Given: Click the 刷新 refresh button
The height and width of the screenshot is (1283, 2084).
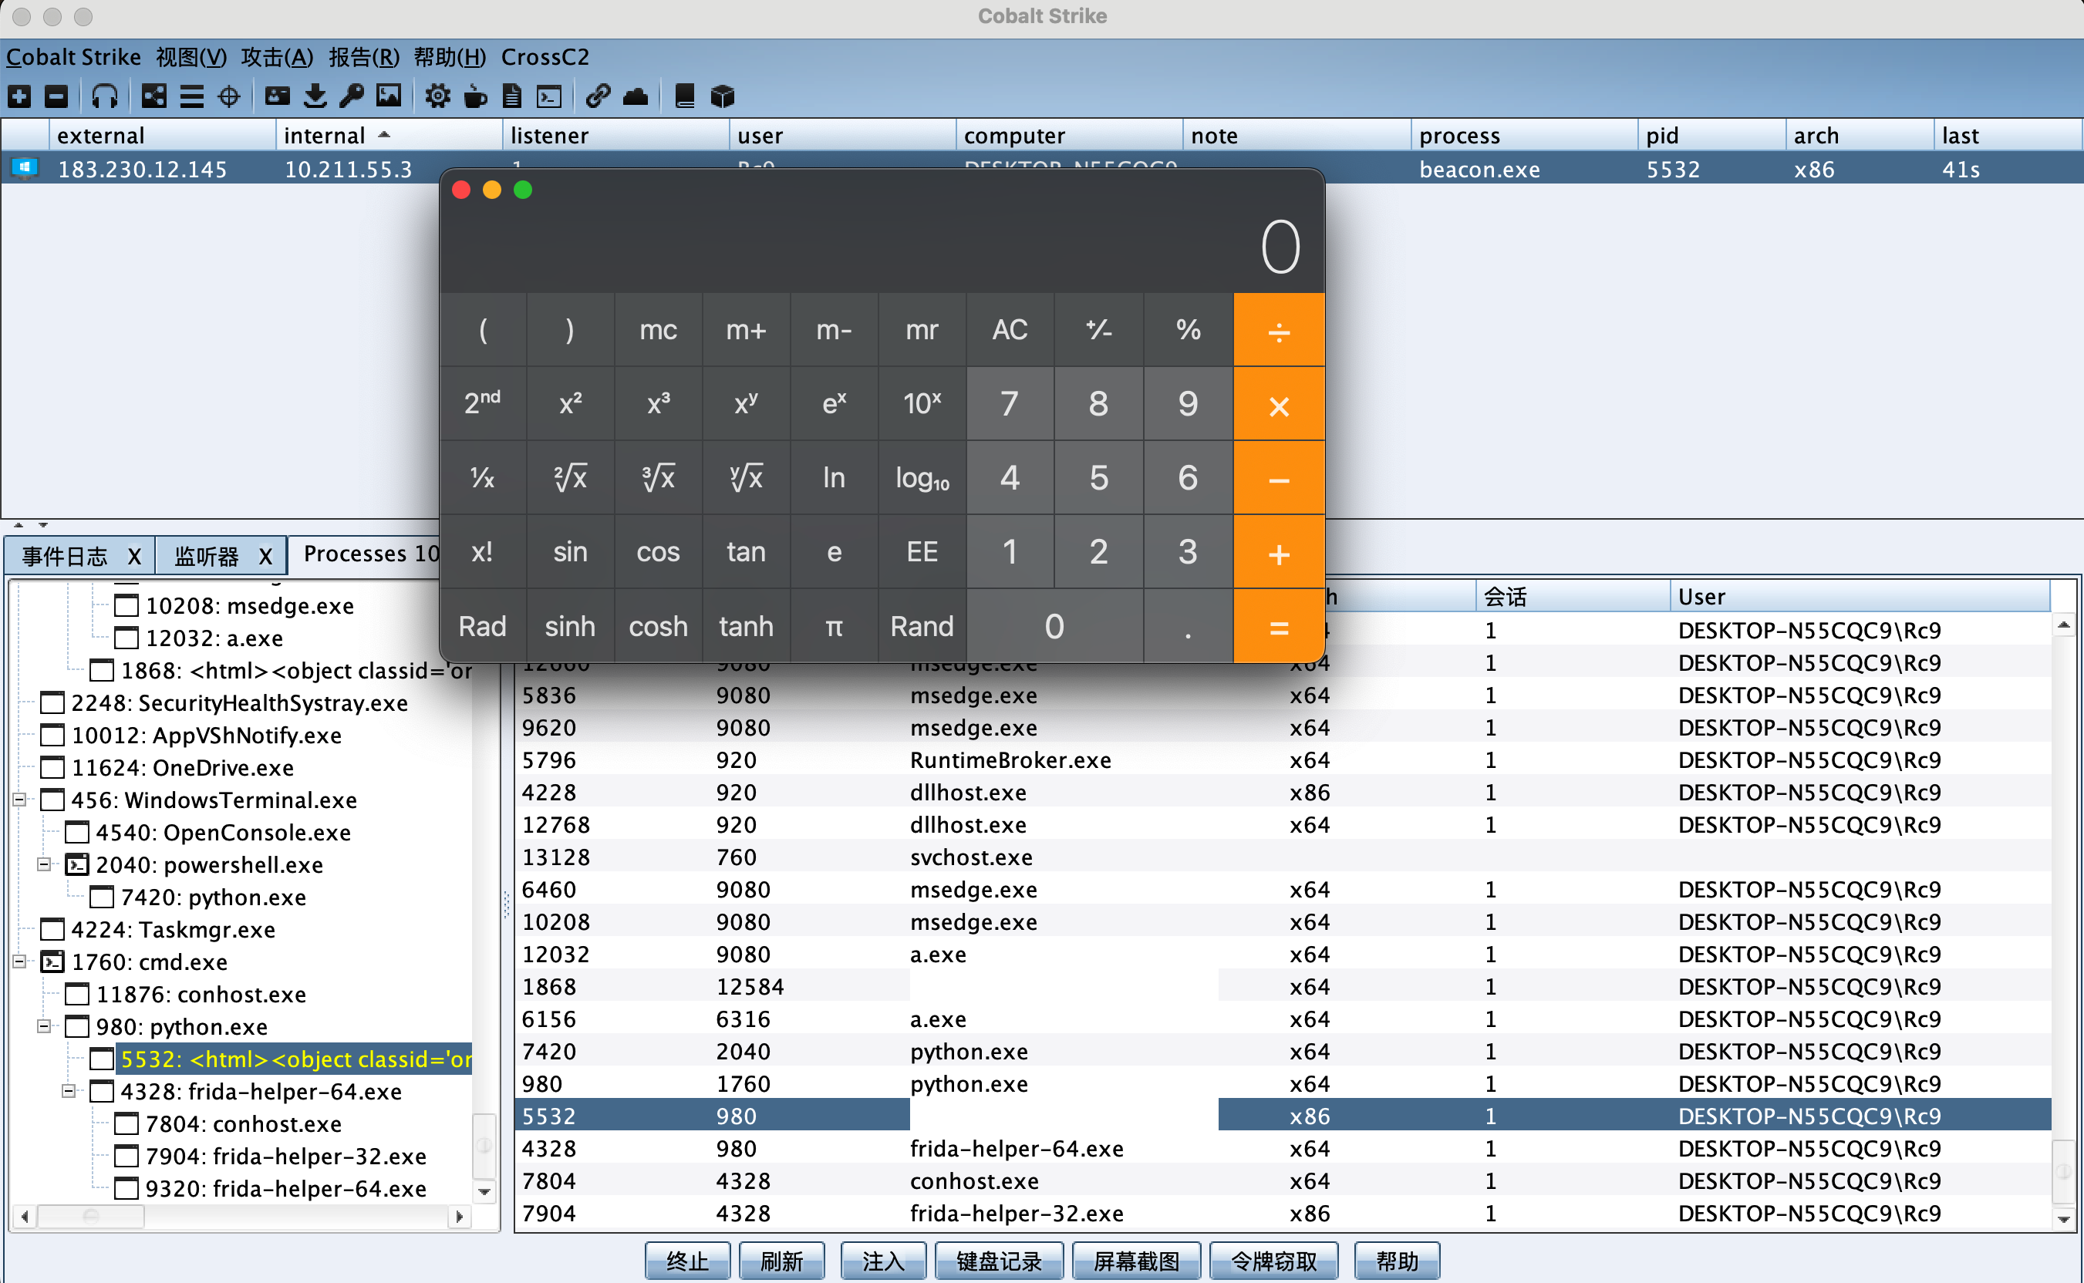Looking at the screenshot, I should [x=782, y=1261].
